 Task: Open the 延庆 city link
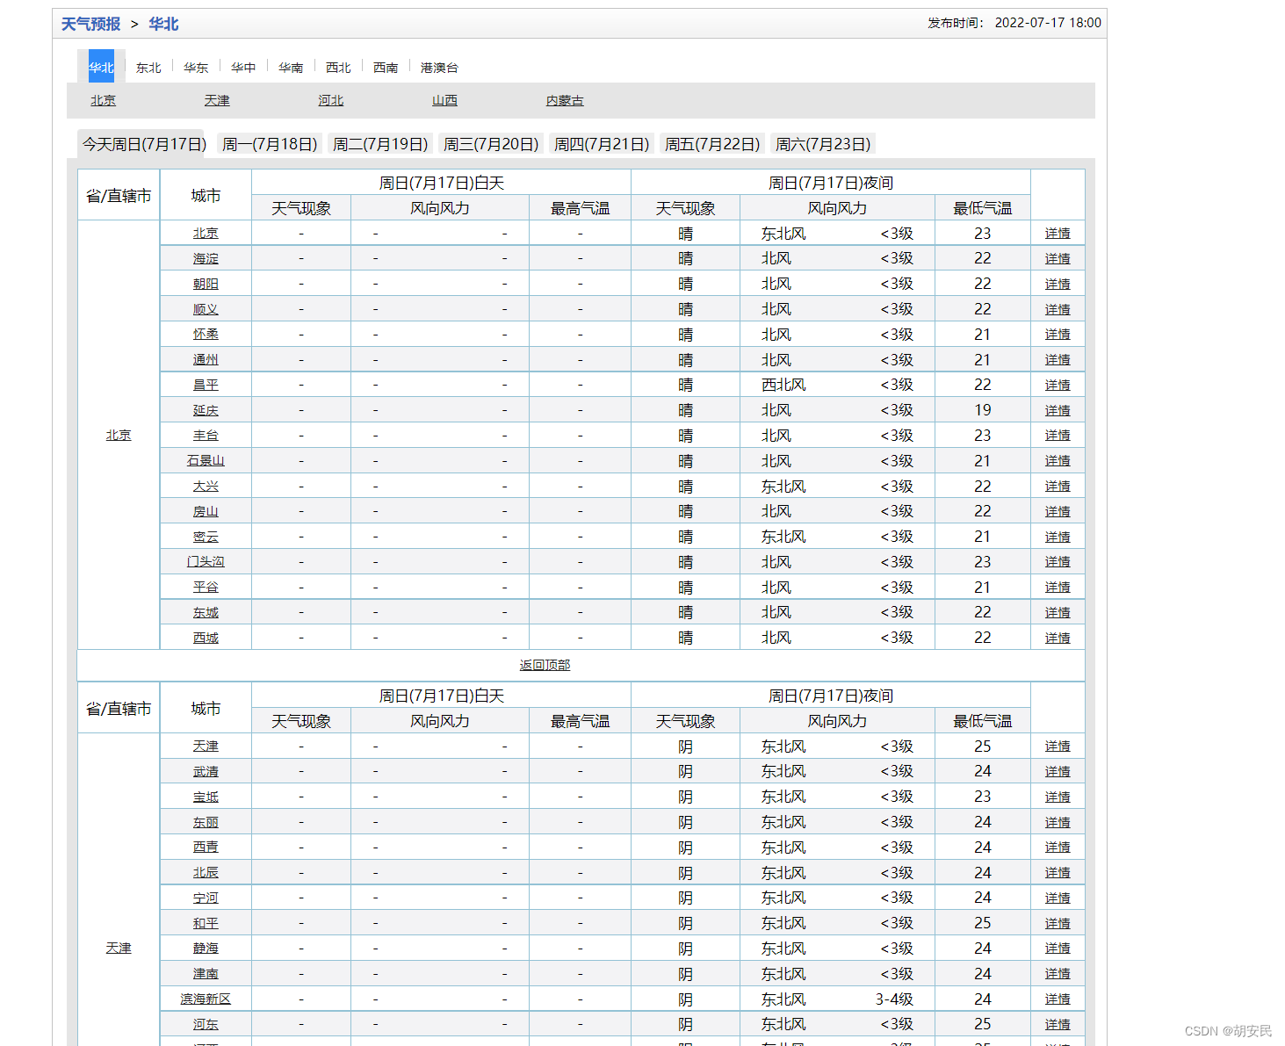[x=206, y=411]
